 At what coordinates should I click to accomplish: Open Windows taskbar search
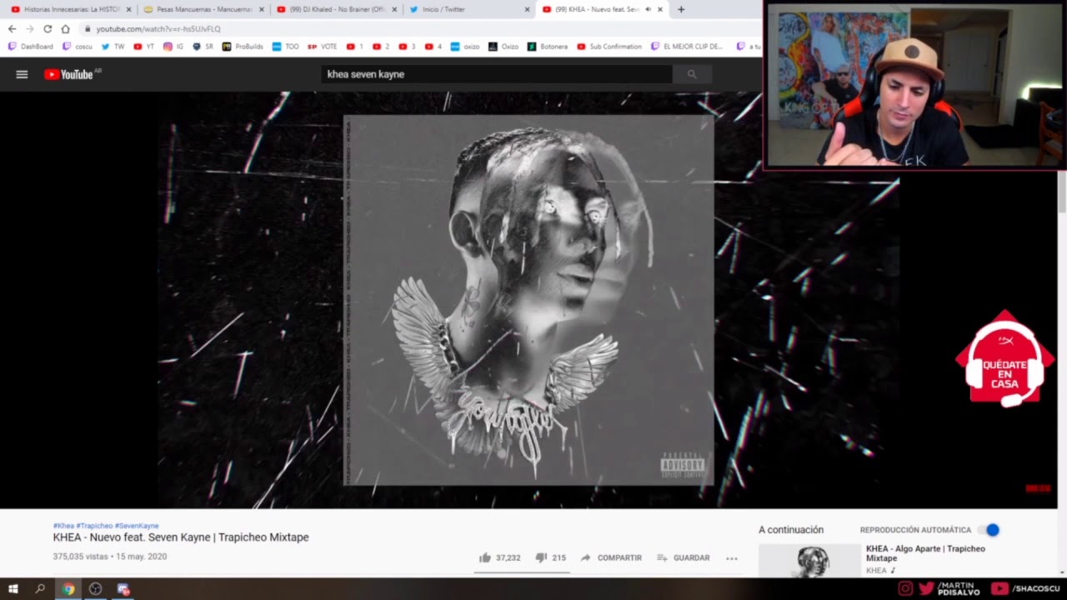point(40,589)
